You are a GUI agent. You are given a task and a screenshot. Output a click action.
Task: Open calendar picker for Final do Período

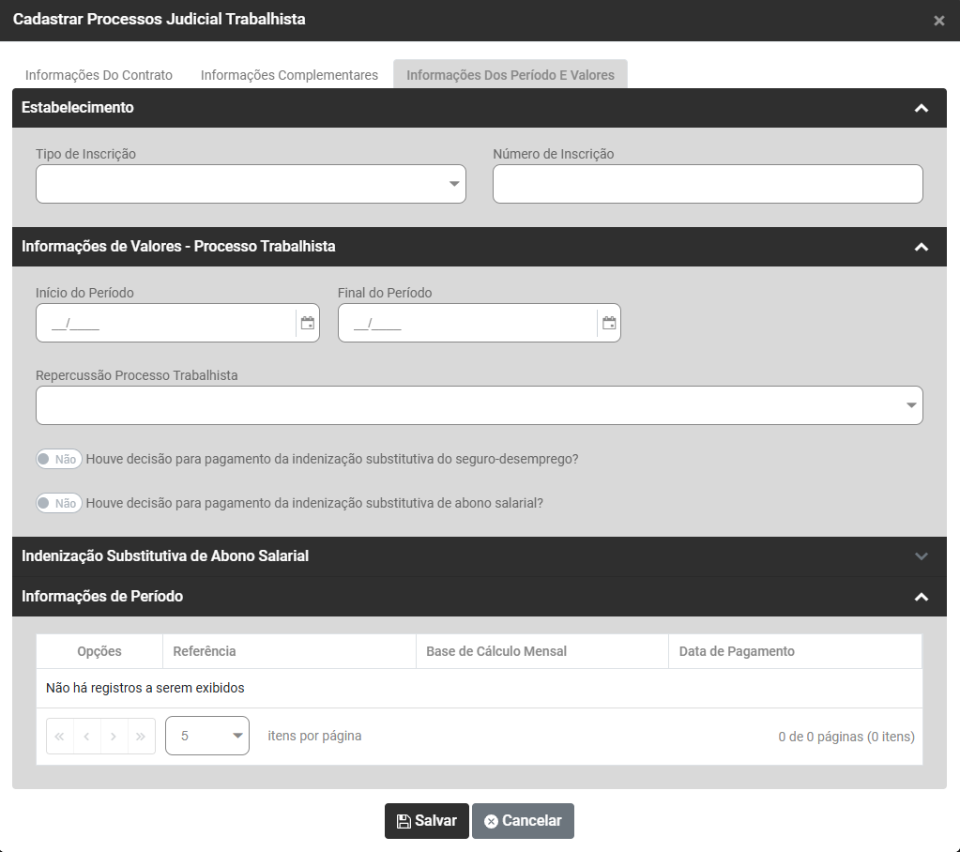click(x=609, y=323)
